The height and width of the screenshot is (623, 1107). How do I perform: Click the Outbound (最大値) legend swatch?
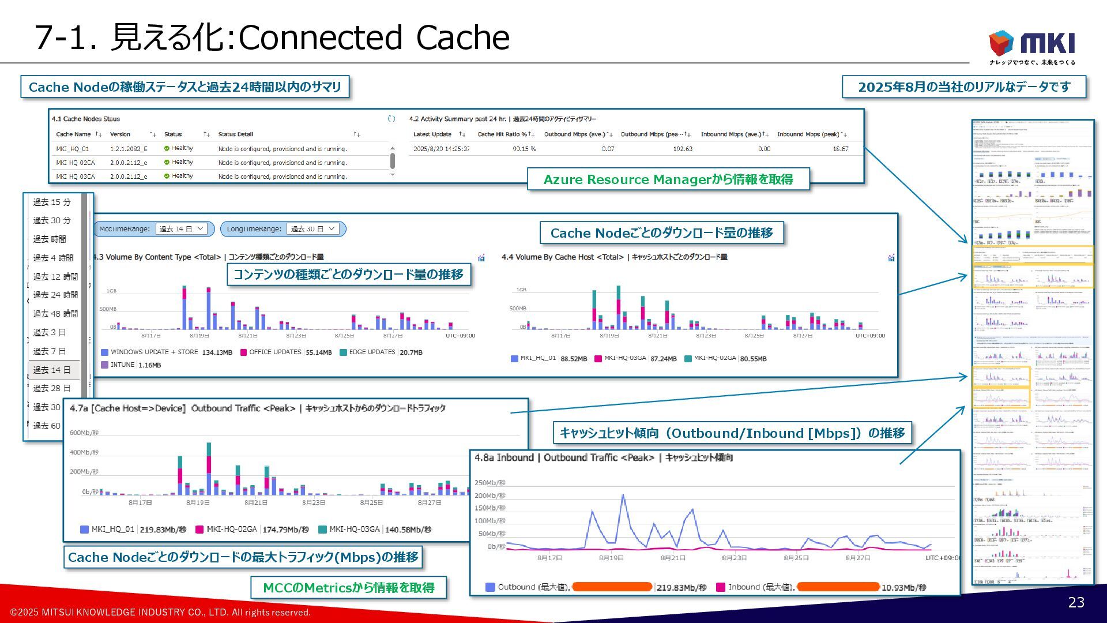click(x=490, y=587)
